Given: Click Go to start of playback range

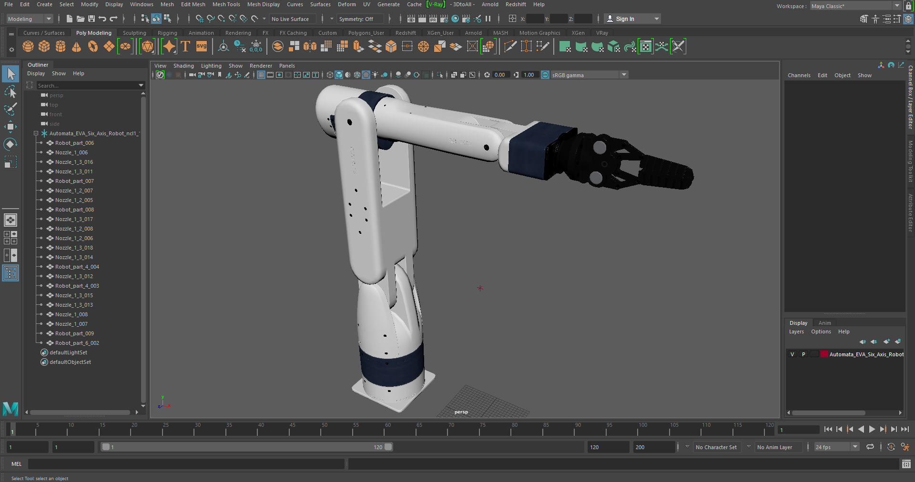Looking at the screenshot, I should click(828, 429).
